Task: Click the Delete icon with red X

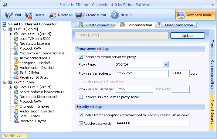Action: (29, 15)
